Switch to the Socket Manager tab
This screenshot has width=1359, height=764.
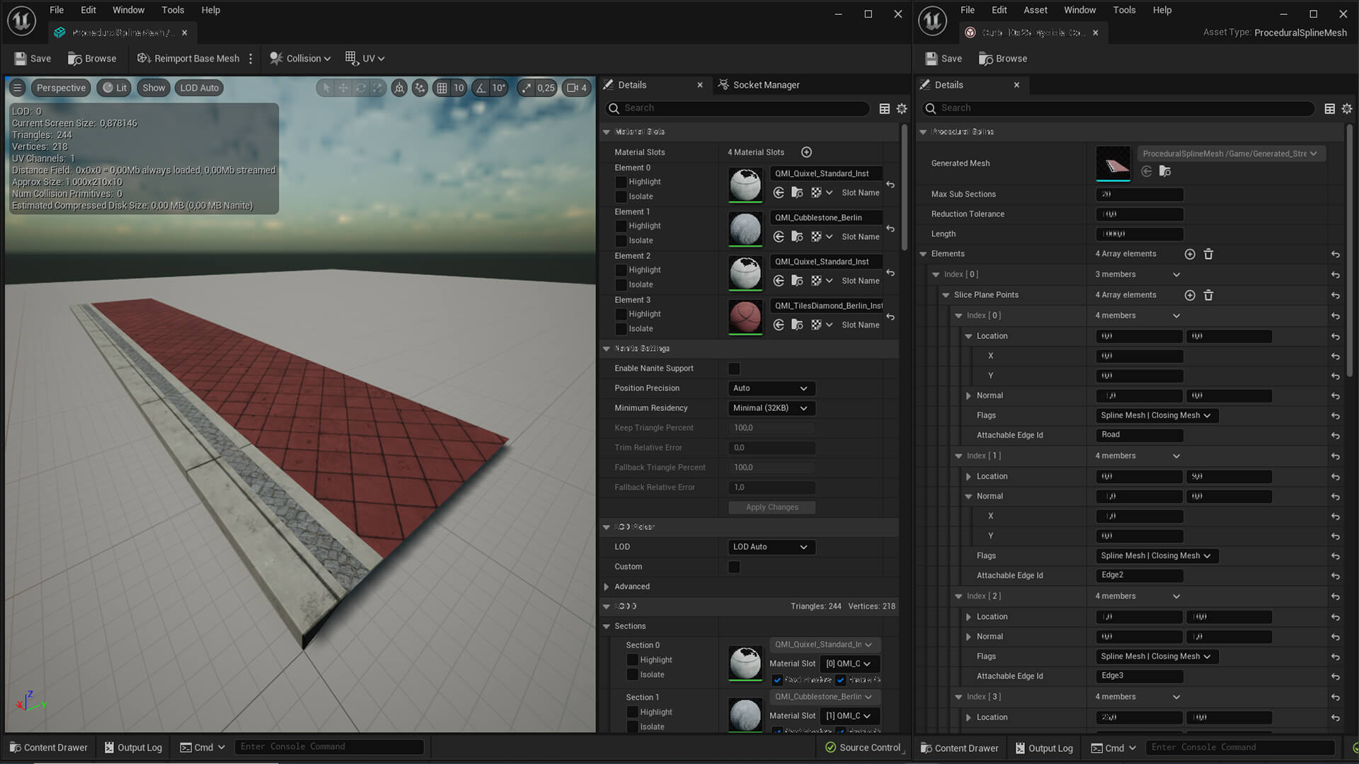pyautogui.click(x=766, y=85)
